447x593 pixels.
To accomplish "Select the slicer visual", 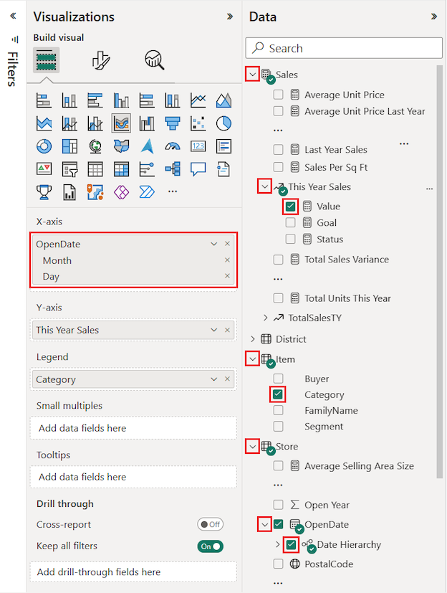I will click(x=69, y=169).
